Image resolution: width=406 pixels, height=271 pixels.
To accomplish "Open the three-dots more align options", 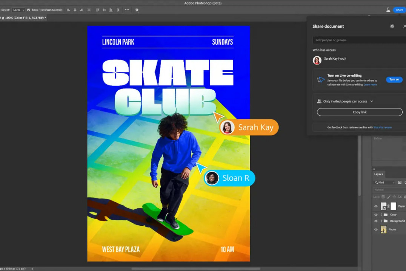I will point(127,10).
